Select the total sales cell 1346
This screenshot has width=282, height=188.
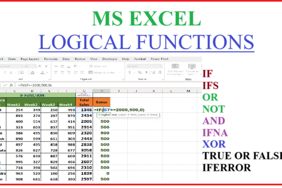(84, 110)
